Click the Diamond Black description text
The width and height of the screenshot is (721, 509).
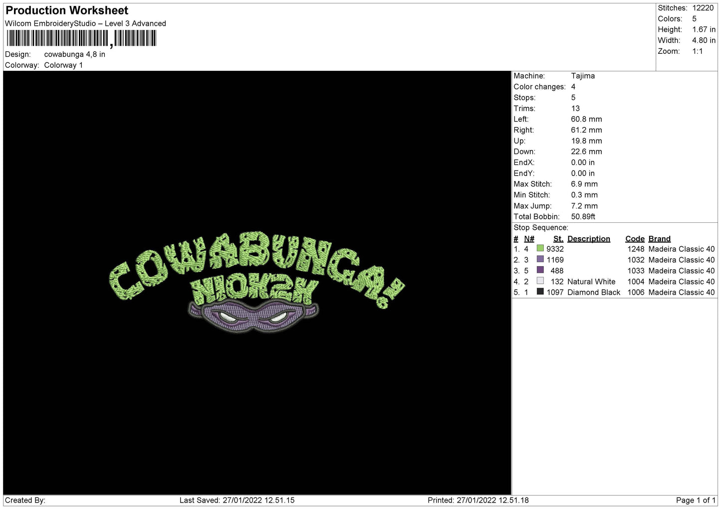(594, 292)
